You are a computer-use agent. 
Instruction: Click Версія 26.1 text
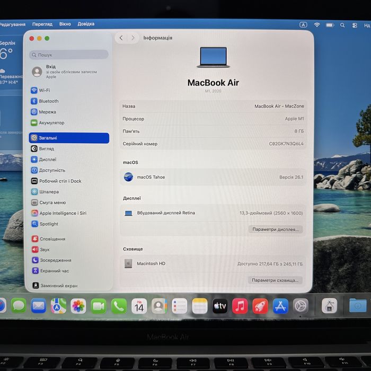tap(291, 177)
